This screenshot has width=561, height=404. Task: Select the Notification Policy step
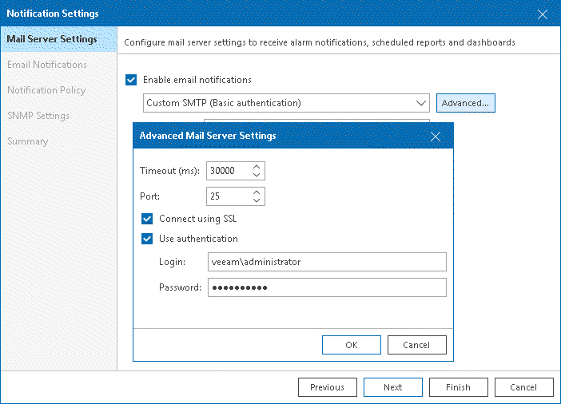pyautogui.click(x=46, y=90)
